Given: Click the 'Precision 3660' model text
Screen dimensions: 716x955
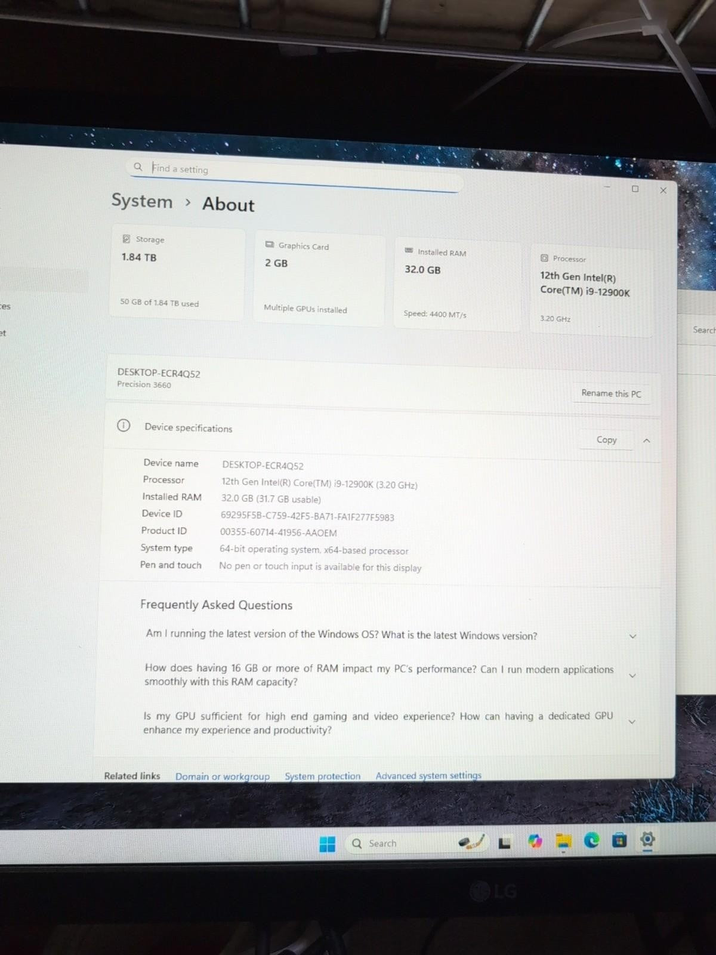Looking at the screenshot, I should click(144, 384).
